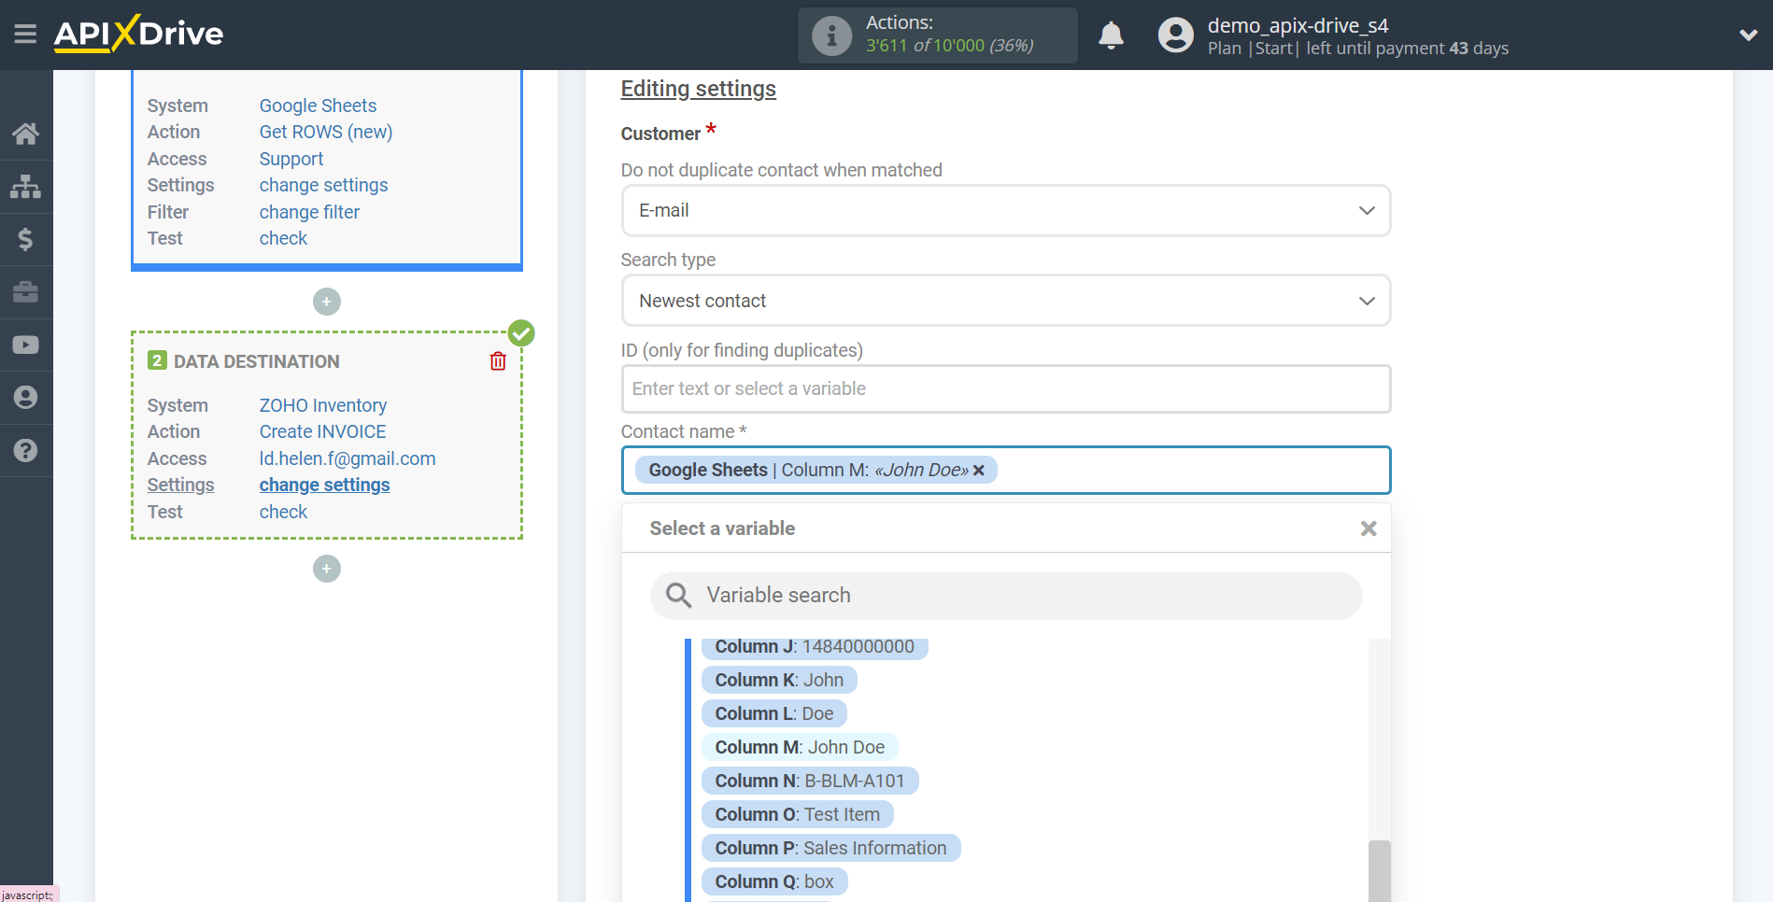Click the variable list scrollbar thumb
The image size is (1773, 902).
[x=1379, y=871]
